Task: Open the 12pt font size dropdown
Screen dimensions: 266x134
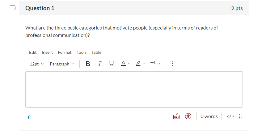Action: 37,64
